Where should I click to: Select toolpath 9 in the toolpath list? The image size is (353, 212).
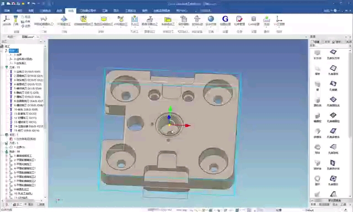22,189
